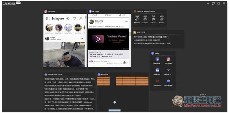This screenshot has width=229, height=113.
Task: Click the kocpc post avatar
Action: click(x=47, y=38)
